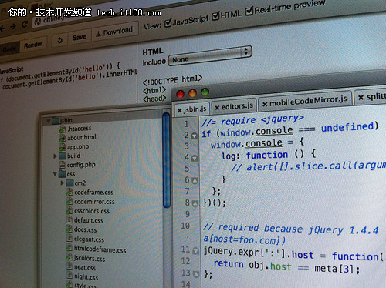Click the app.php file icon
This screenshot has height=288, width=386.
point(62,147)
